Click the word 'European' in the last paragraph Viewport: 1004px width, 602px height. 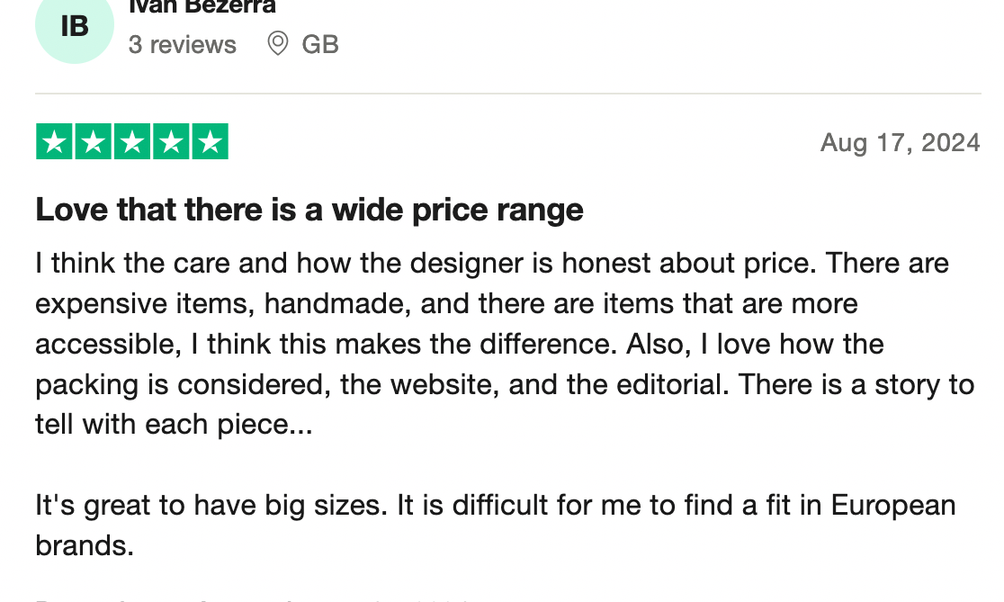coord(893,506)
